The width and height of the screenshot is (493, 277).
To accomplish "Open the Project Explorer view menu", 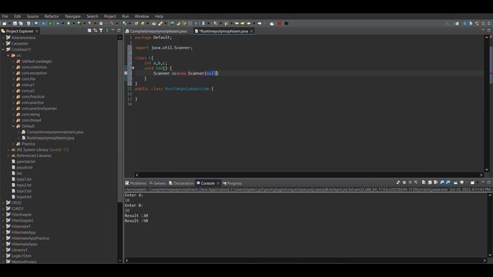I will click(x=107, y=31).
